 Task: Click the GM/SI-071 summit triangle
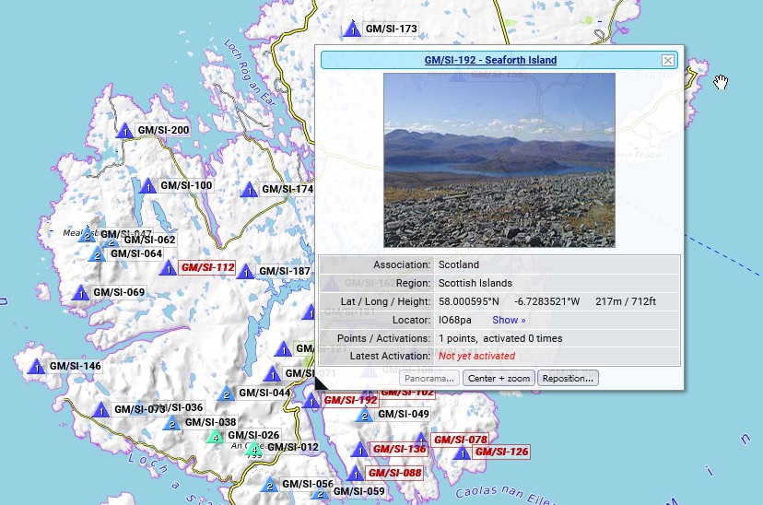[x=272, y=374]
